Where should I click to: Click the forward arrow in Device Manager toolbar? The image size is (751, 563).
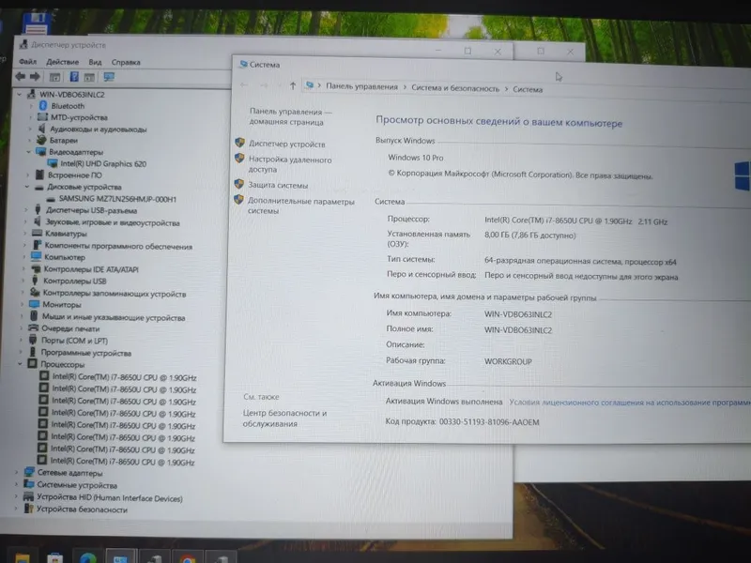(x=35, y=77)
